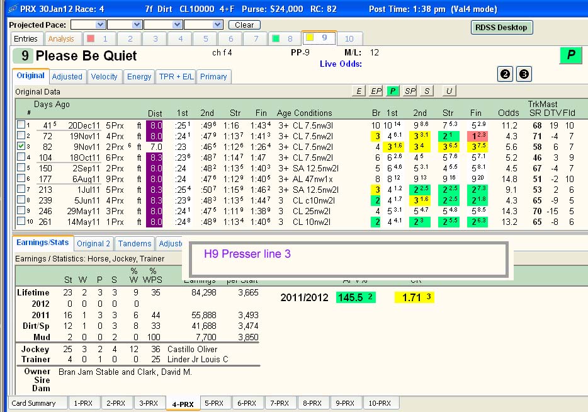Go to race tab 8-PRX
Image resolution: width=588 pixels, height=412 pixels.
312,403
